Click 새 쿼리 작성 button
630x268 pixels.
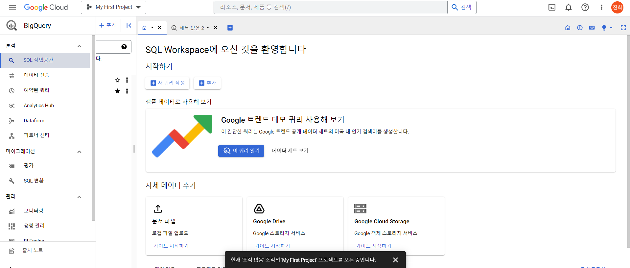(167, 83)
